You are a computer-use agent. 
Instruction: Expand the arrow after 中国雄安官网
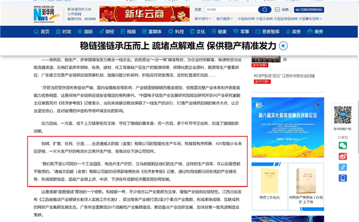321,18
